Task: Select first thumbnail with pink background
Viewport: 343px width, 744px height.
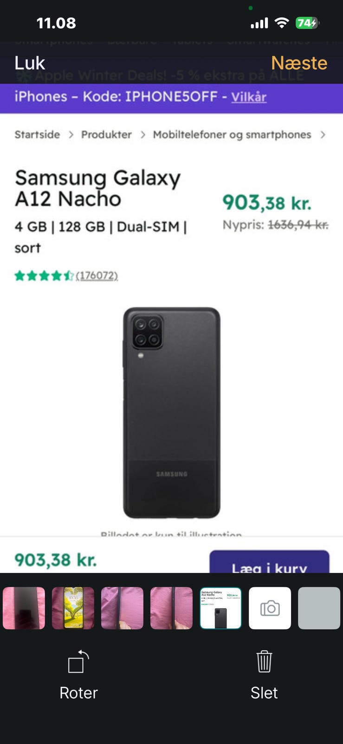Action: tap(24, 608)
